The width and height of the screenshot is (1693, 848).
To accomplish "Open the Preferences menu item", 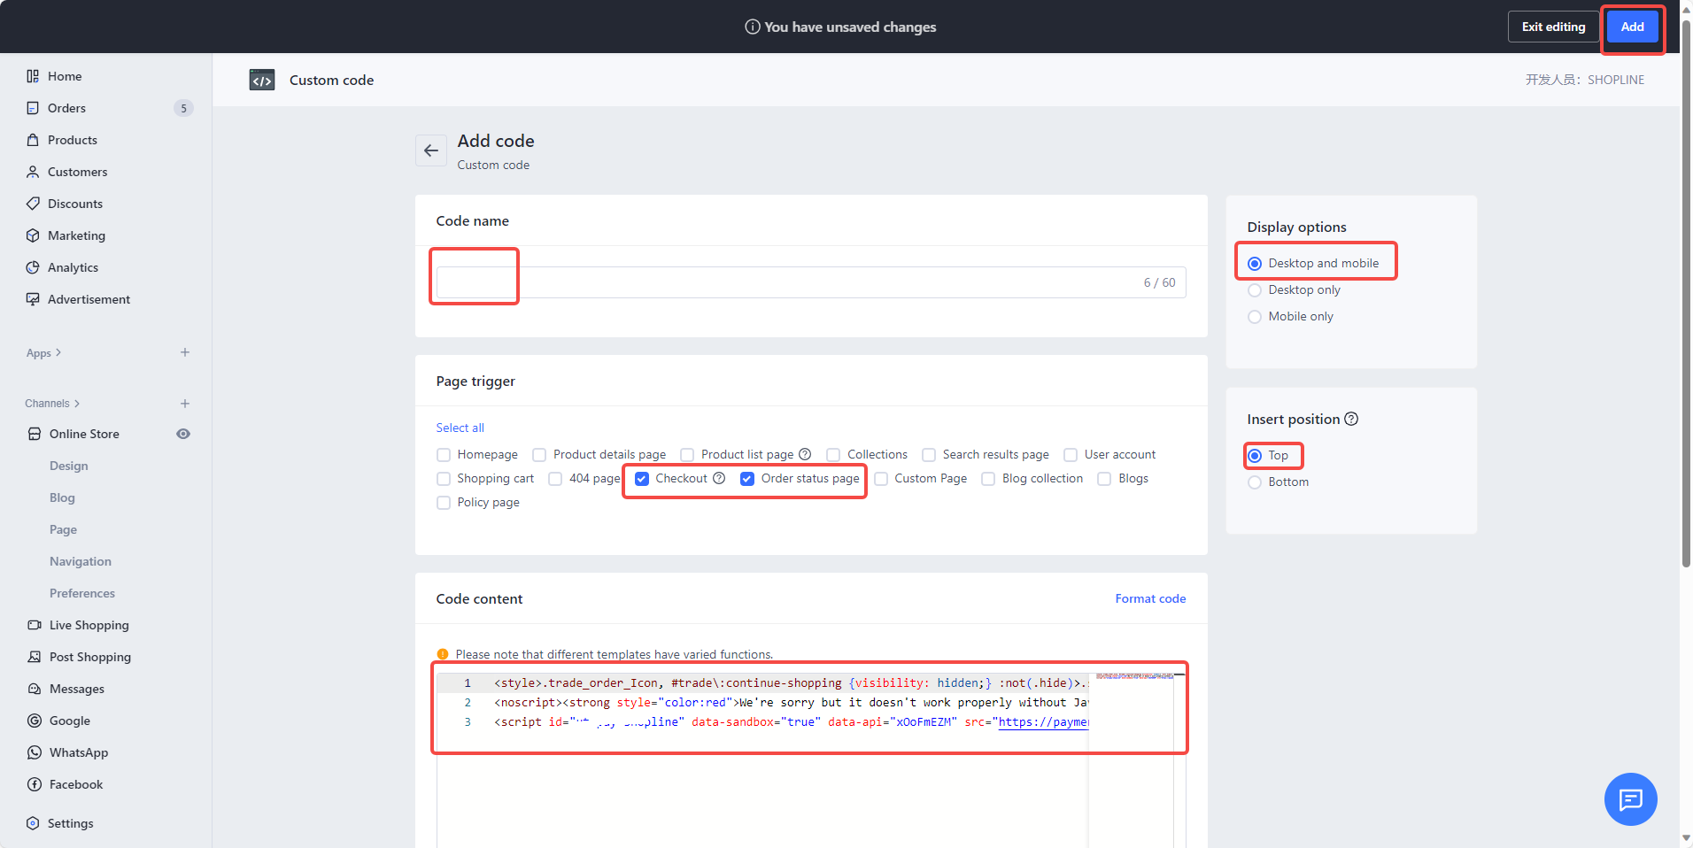I will click(82, 593).
